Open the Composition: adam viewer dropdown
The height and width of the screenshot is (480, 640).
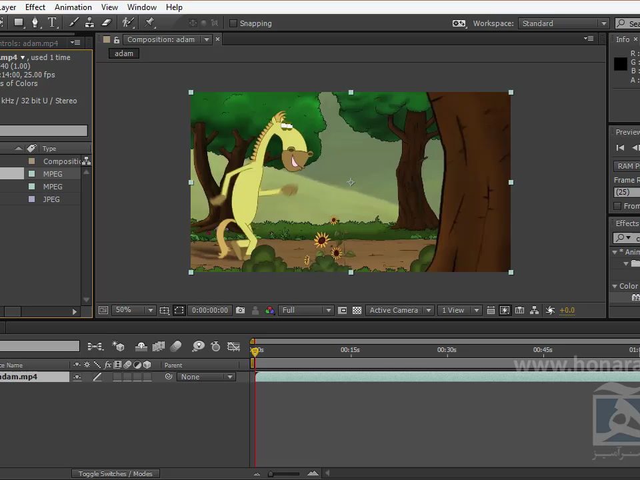(207, 39)
